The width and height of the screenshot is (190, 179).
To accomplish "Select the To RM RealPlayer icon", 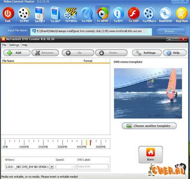I will (x=118, y=13).
